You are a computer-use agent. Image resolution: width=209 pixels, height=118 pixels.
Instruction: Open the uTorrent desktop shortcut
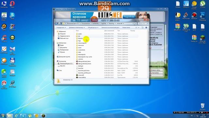click(x=202, y=4)
